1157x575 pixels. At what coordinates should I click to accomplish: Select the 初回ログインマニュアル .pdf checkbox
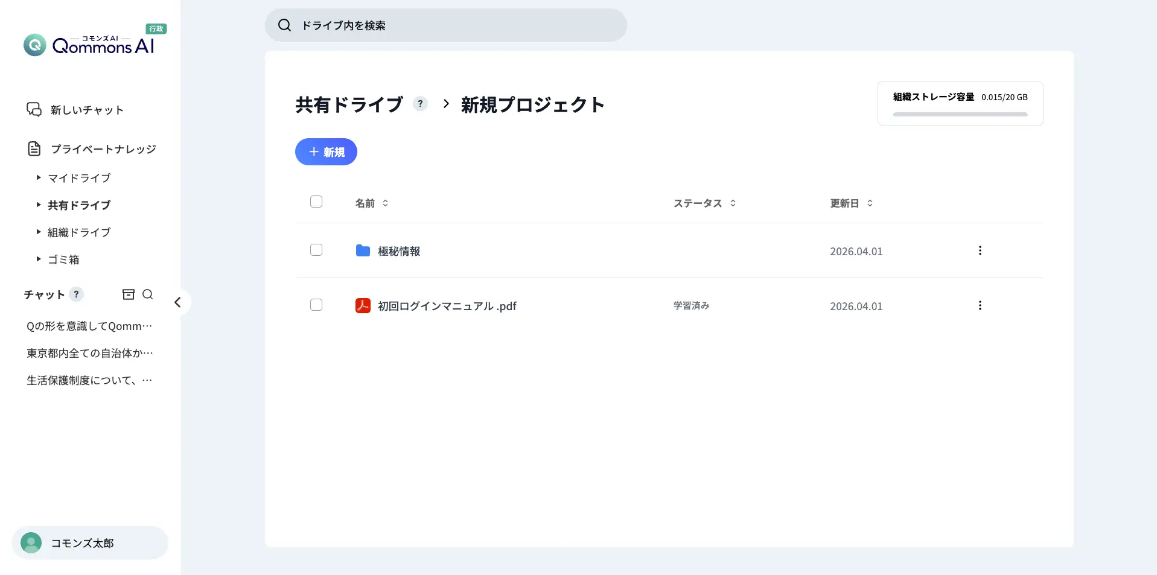pos(316,305)
